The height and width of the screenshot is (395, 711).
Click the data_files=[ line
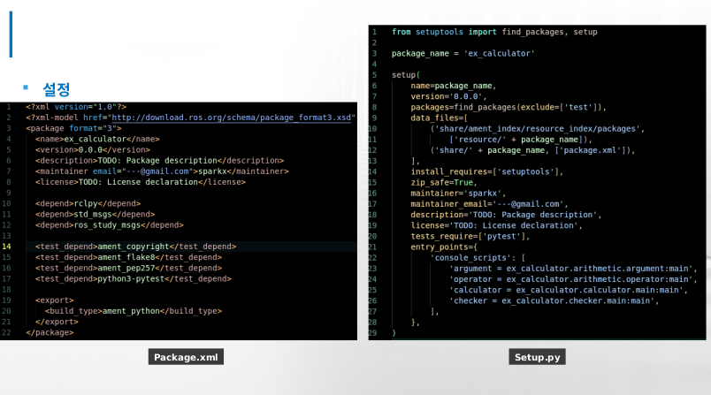click(x=440, y=118)
